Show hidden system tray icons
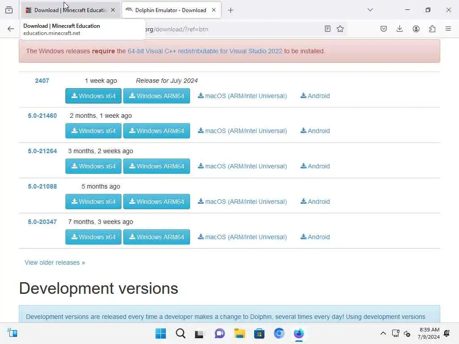Image resolution: width=459 pixels, height=344 pixels. (383, 333)
